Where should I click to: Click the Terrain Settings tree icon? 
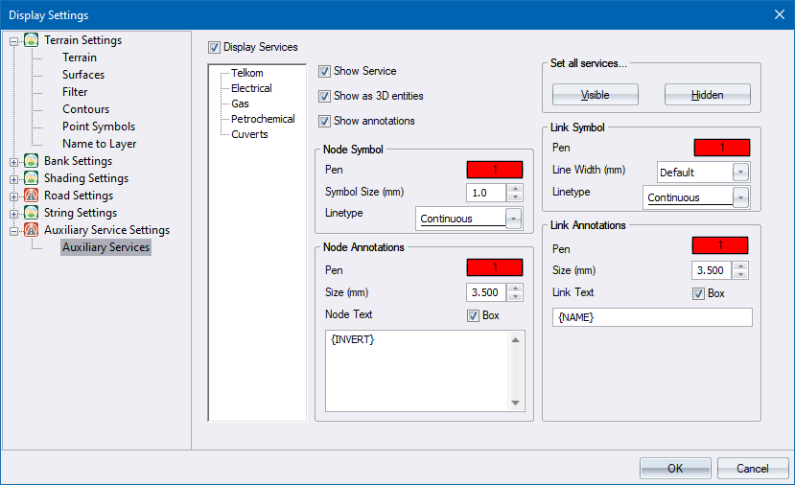pyautogui.click(x=32, y=40)
